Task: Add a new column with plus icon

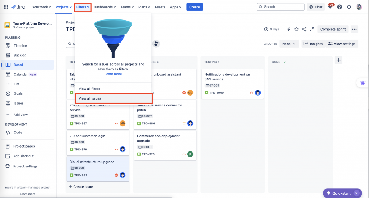Action: coord(338,60)
